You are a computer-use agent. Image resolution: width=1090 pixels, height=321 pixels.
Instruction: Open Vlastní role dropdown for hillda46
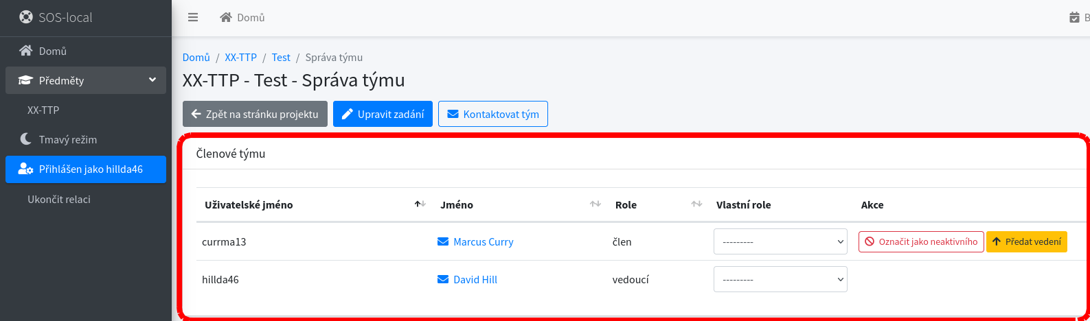[780, 279]
